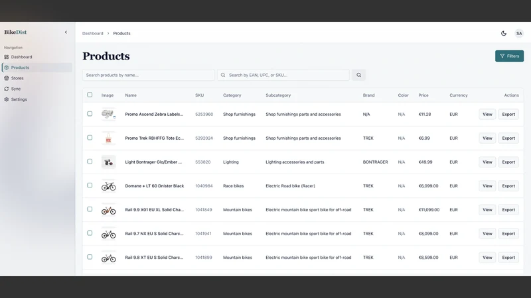This screenshot has height=298, width=531.
Task: Click the €11,099.00 price cell
Action: [429, 210]
